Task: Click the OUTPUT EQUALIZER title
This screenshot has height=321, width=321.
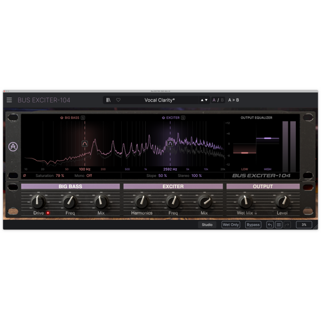Action: coord(256,118)
